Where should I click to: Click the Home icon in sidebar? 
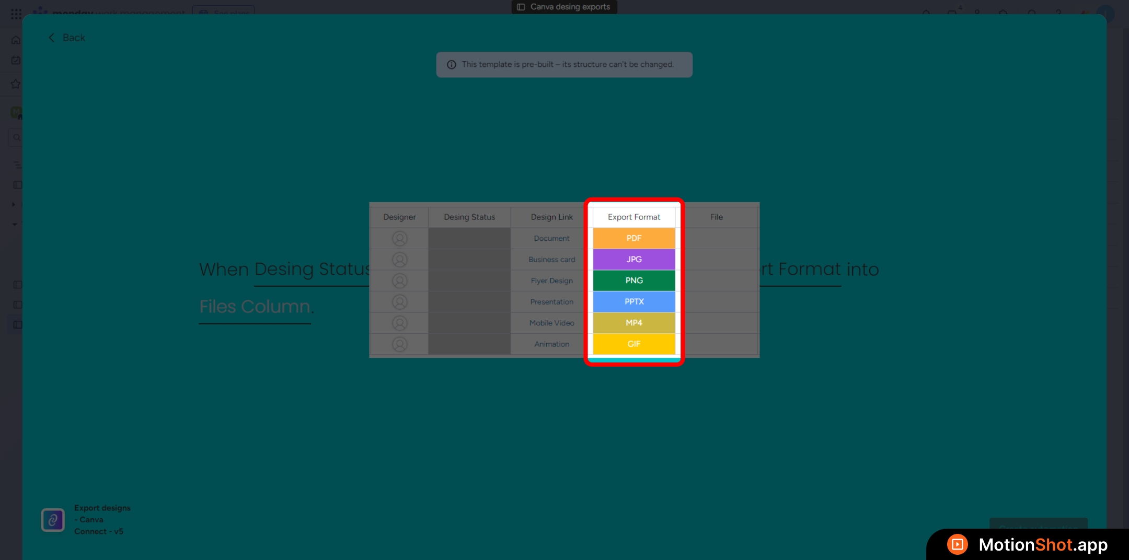[16, 40]
